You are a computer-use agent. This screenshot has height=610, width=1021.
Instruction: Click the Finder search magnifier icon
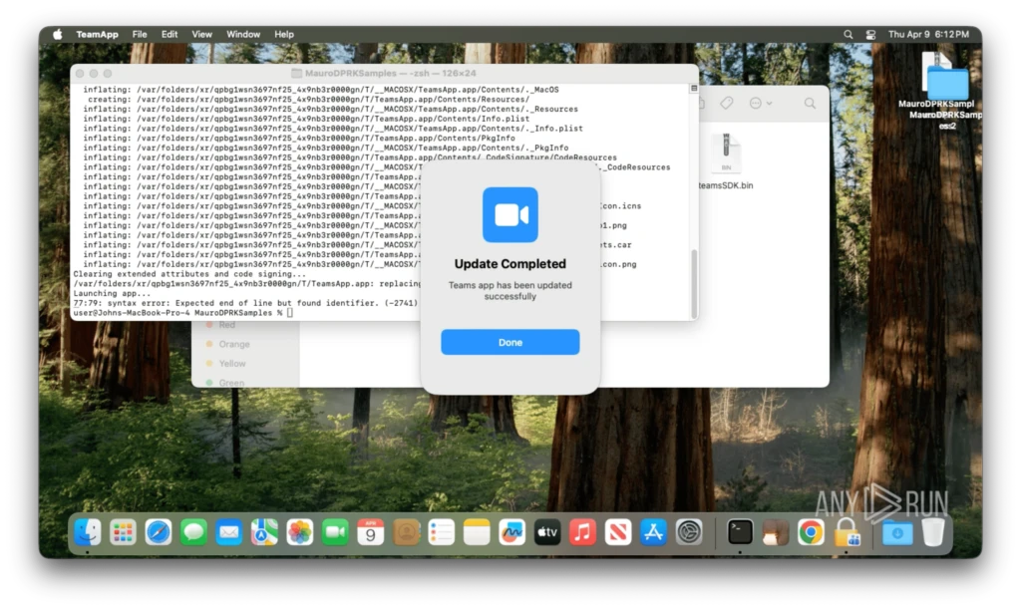coord(810,103)
